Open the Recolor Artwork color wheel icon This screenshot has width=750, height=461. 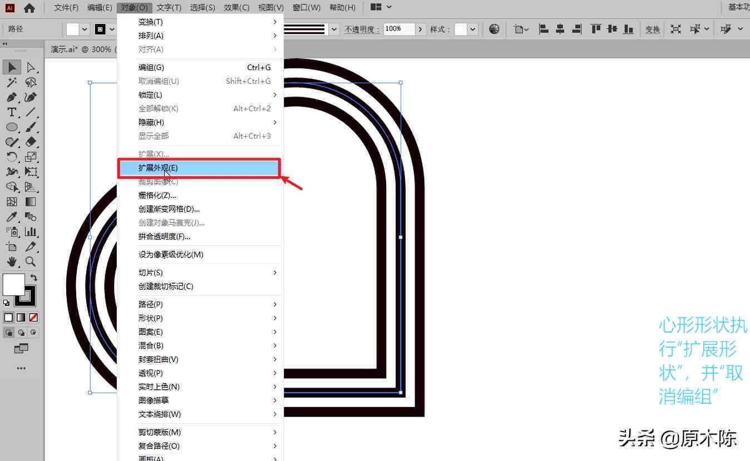[x=494, y=29]
